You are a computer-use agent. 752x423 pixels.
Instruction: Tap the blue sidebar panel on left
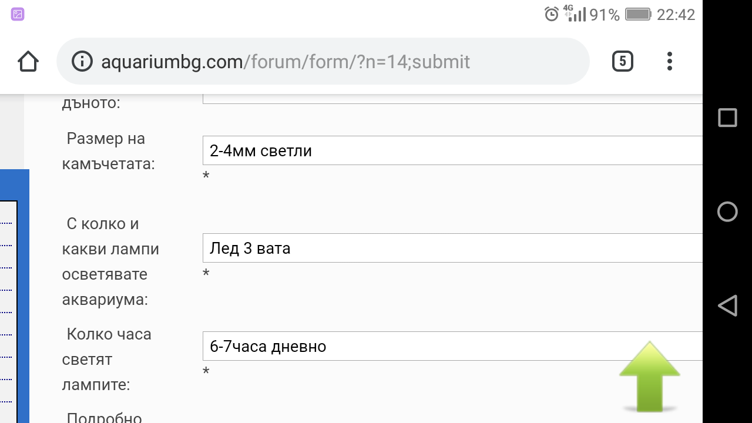pos(15,294)
